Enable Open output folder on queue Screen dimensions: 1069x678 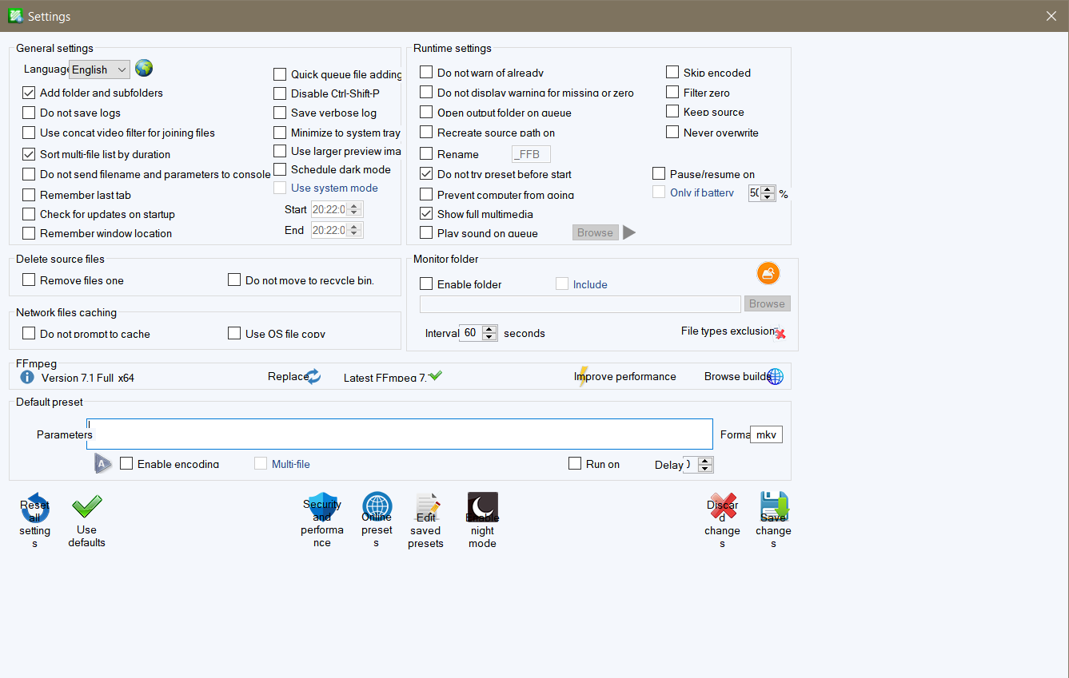coord(426,113)
